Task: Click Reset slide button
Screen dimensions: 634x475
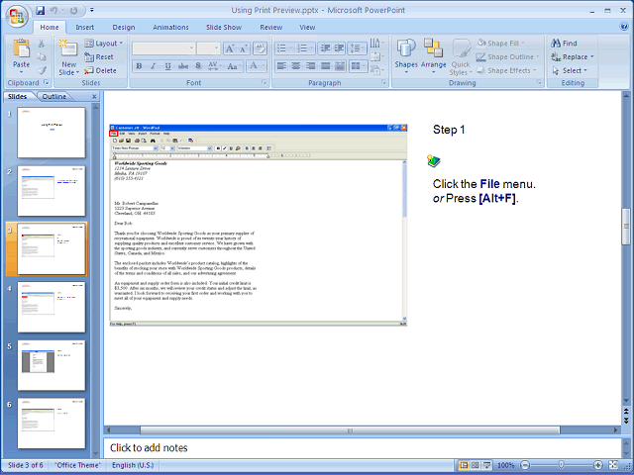Action: pos(99,57)
